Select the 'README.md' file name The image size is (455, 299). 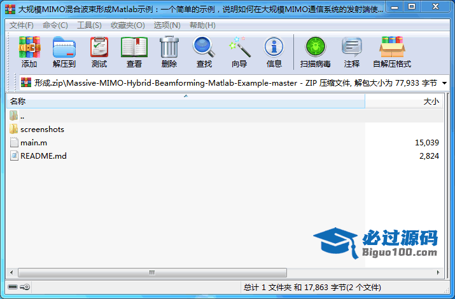[43, 156]
